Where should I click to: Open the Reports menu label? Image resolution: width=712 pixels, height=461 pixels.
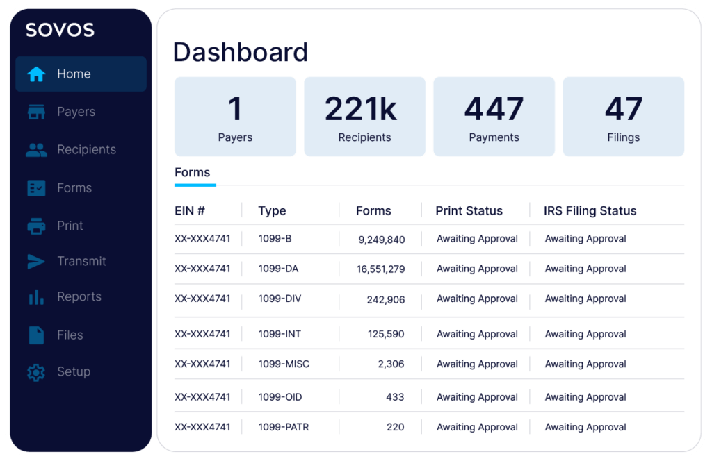click(x=79, y=297)
